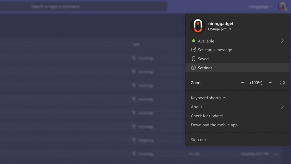This screenshot has width=291, height=164.
Task: Expand the About submenu arrow
Action: 282,107
